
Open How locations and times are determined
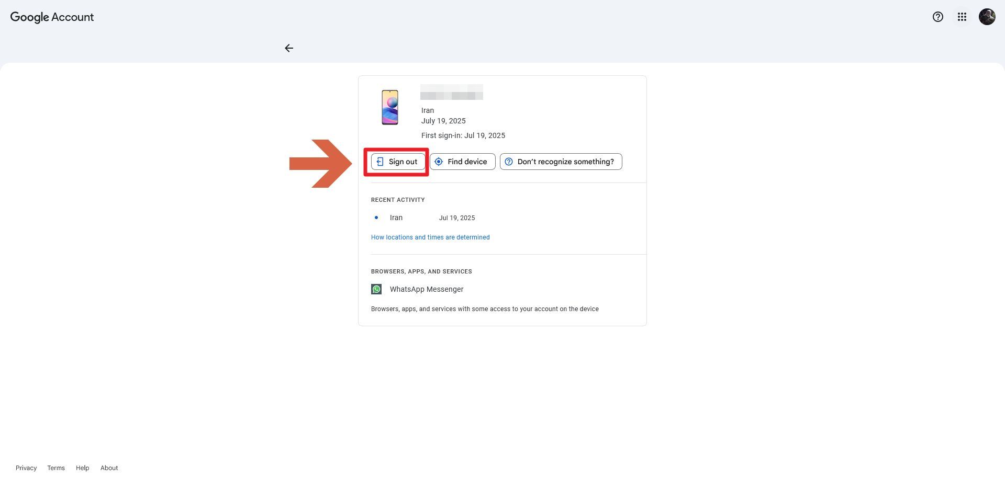point(430,237)
